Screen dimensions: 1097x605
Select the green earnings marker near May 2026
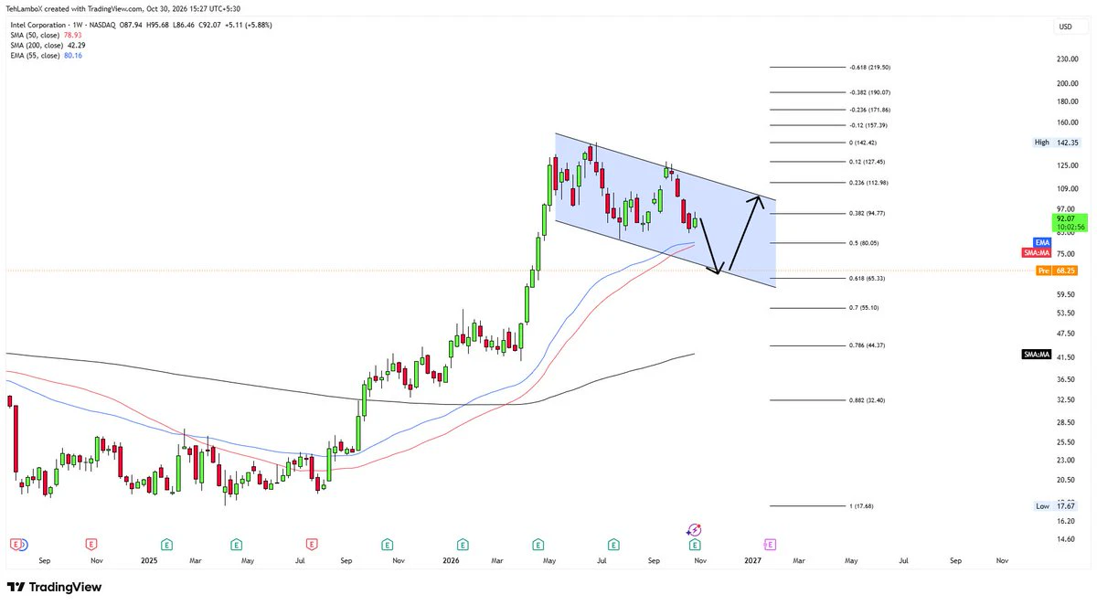[540, 544]
